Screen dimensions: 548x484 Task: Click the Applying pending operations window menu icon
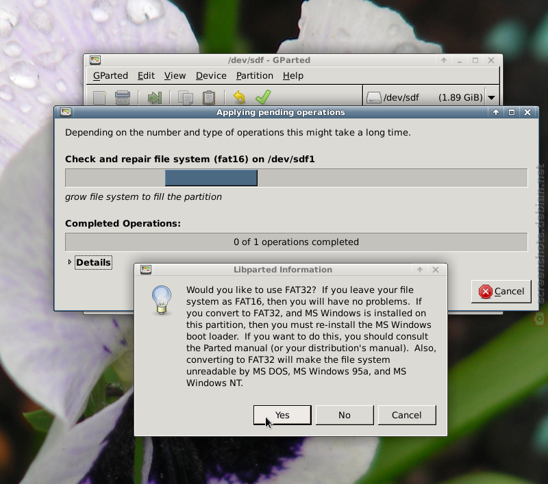click(x=66, y=112)
